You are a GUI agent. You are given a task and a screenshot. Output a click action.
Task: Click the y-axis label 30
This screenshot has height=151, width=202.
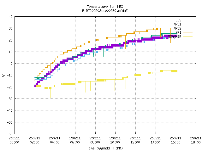(x=10, y=28)
